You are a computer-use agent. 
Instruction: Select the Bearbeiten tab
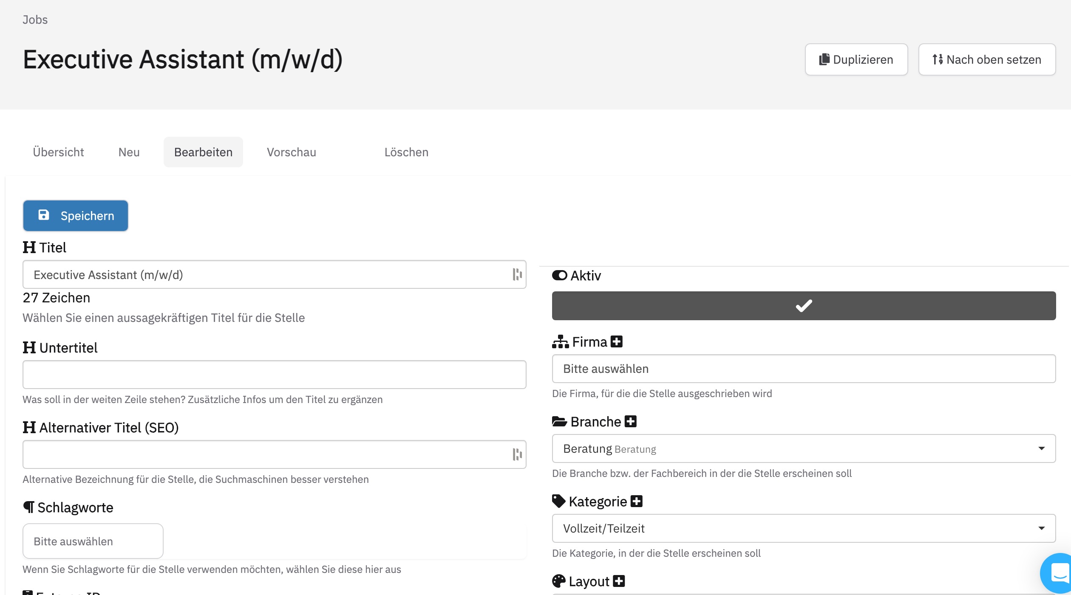point(203,152)
